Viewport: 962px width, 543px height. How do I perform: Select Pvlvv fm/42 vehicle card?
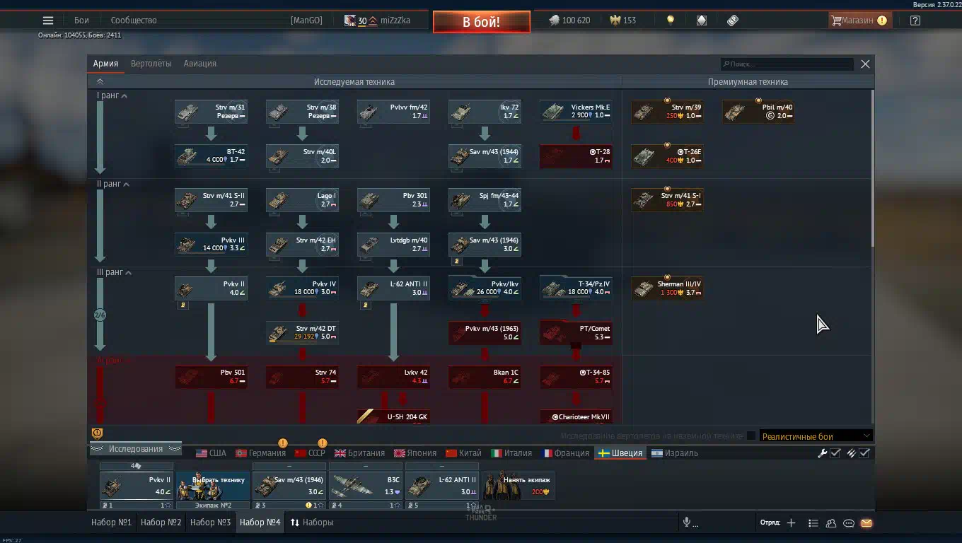tap(393, 112)
